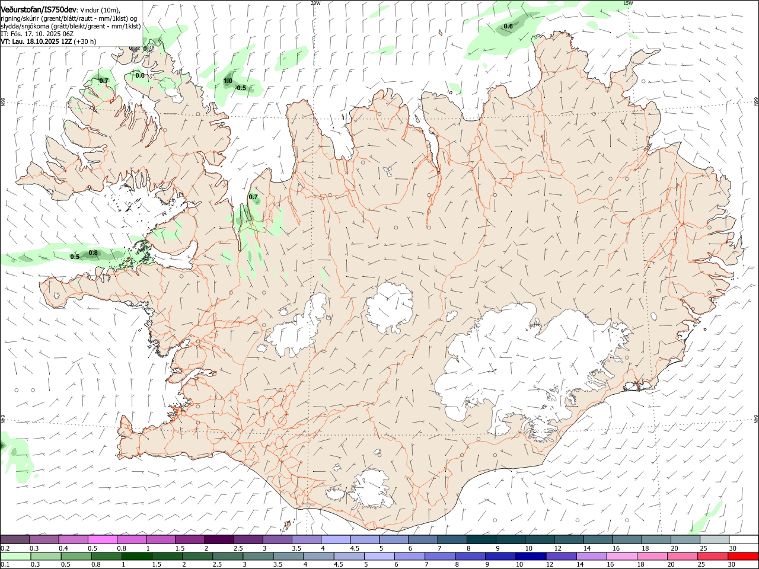759x569 pixels.
Task: Click the '1.0' precipitation value on the map
Action: [x=228, y=81]
